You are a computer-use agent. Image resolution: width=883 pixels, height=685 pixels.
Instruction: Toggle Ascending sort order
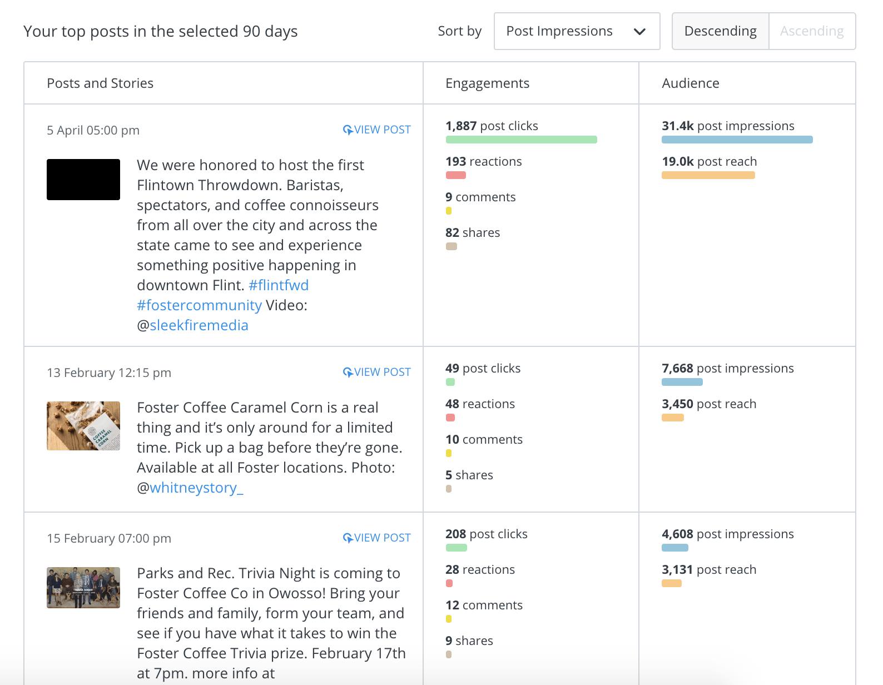(x=812, y=31)
